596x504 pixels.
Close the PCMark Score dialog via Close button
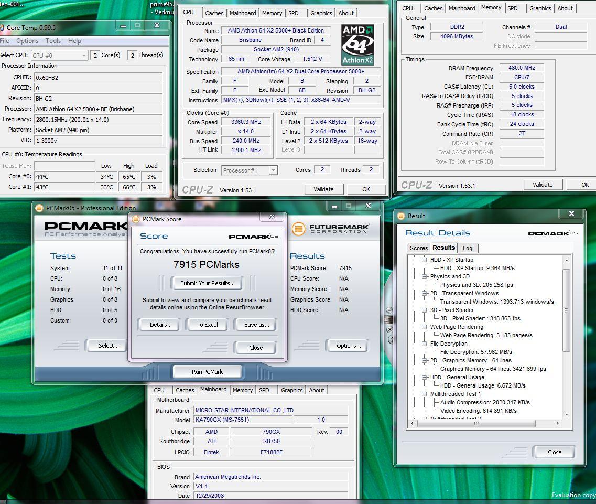pos(256,348)
